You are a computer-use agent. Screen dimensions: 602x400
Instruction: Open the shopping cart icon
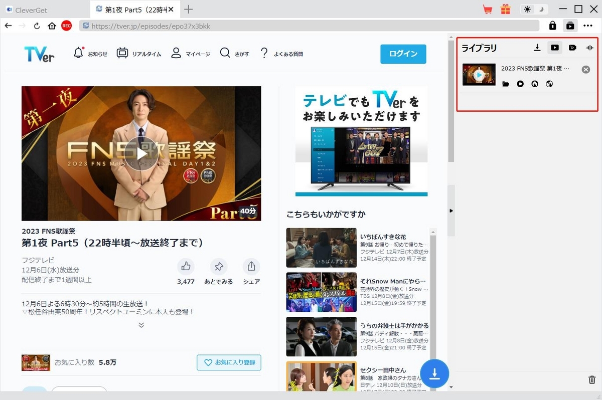pos(487,9)
